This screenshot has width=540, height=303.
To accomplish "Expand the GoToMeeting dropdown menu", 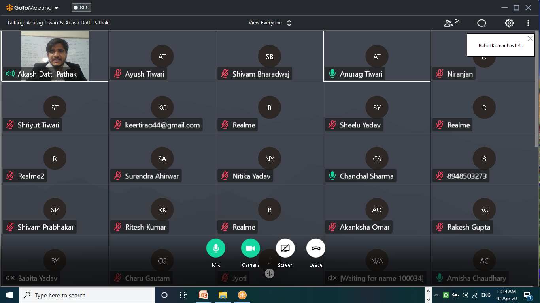I will tap(57, 8).
